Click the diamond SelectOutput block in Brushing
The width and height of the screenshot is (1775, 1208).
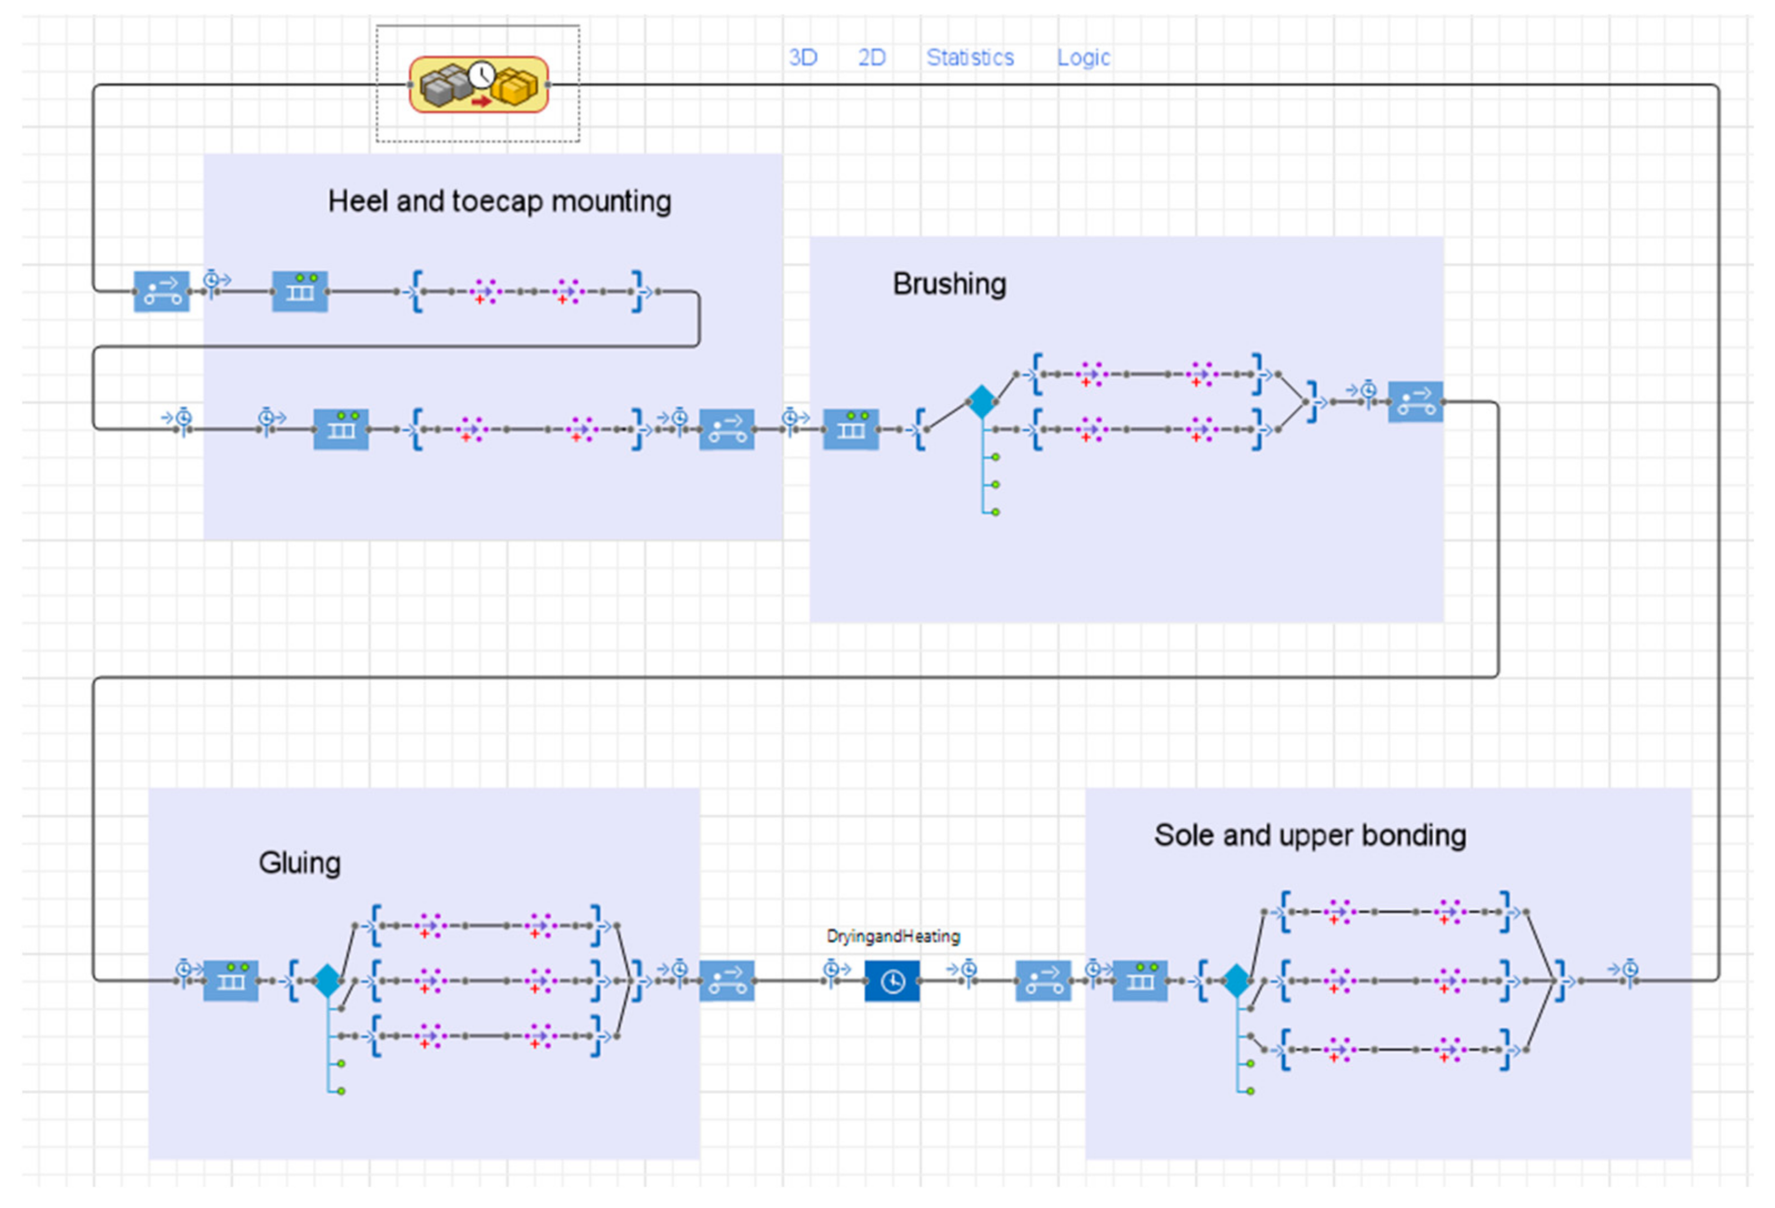981,401
